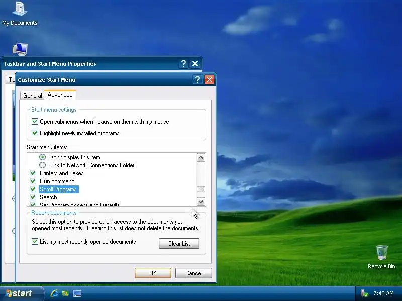Open the My Computer desktop icon
This screenshot has height=301, width=402.
pyautogui.click(x=20, y=49)
